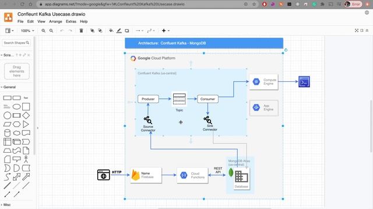Open the view panels dropdown in toolbar

click(9, 31)
